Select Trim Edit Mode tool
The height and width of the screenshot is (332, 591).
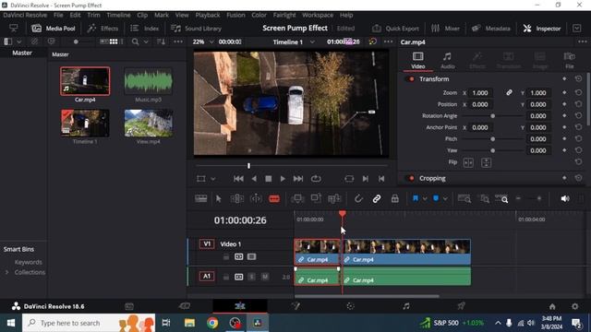pyautogui.click(x=237, y=199)
